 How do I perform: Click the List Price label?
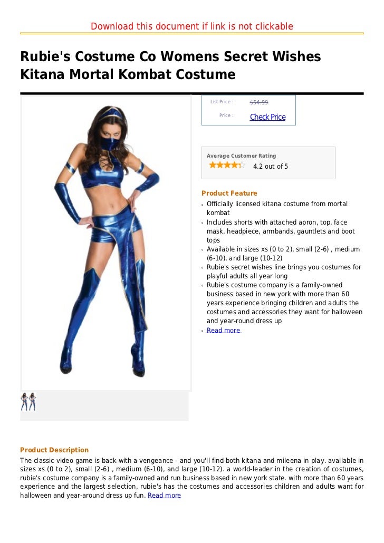pyautogui.click(x=222, y=102)
